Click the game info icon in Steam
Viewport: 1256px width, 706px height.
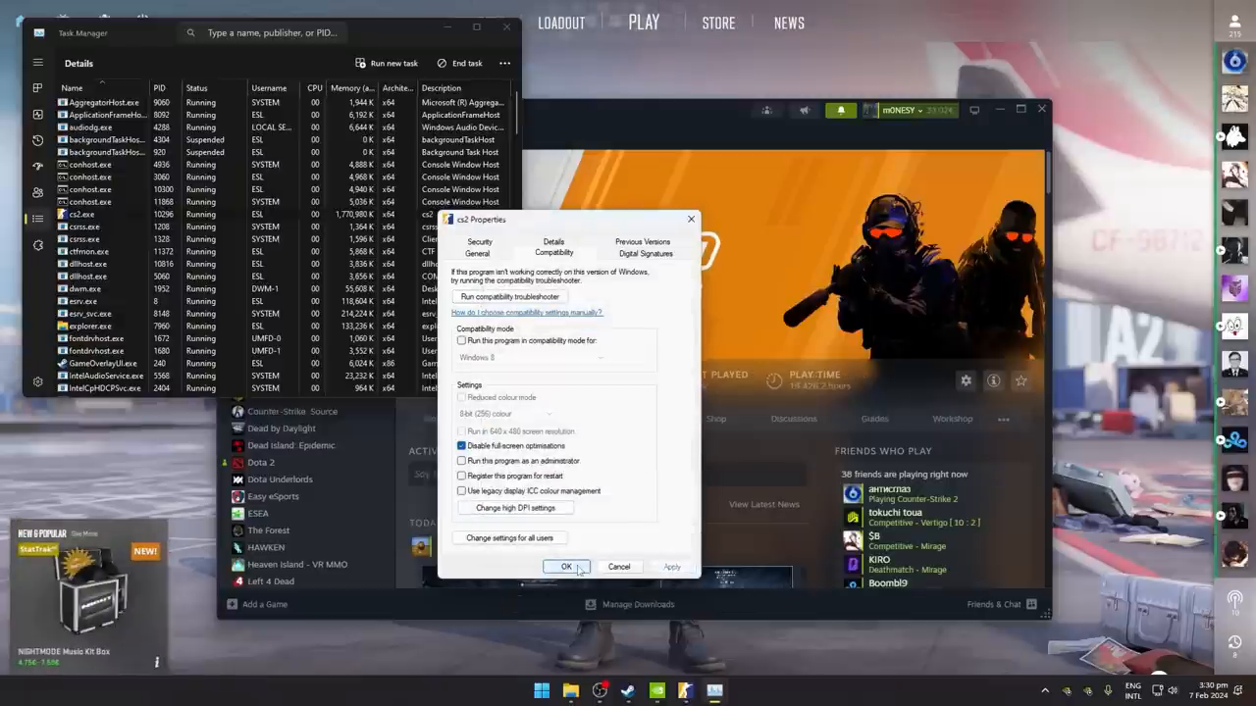coord(993,380)
